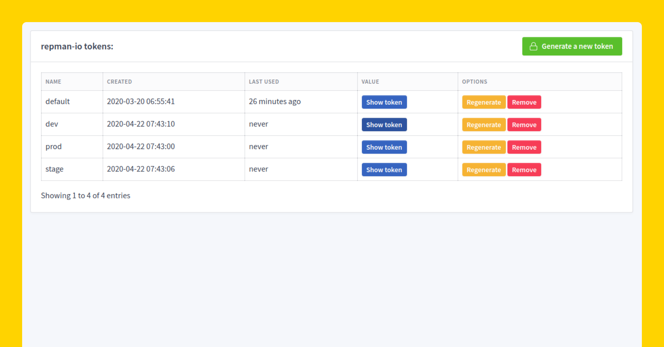Screen dimensions: 664x347
Task: Click the LAST USED column header
Action: pyautogui.click(x=264, y=82)
